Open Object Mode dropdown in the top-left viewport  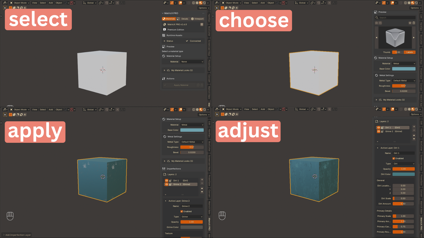19,3
